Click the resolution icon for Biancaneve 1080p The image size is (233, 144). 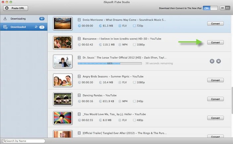(134, 44)
